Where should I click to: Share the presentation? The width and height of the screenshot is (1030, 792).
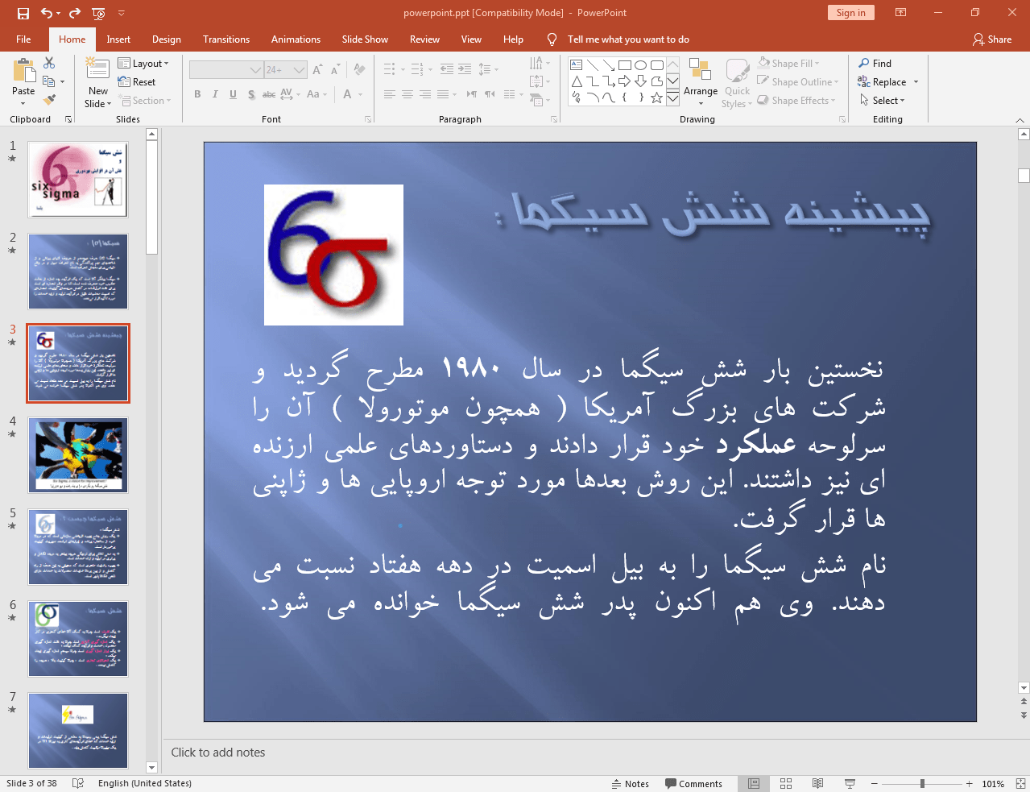(x=992, y=39)
